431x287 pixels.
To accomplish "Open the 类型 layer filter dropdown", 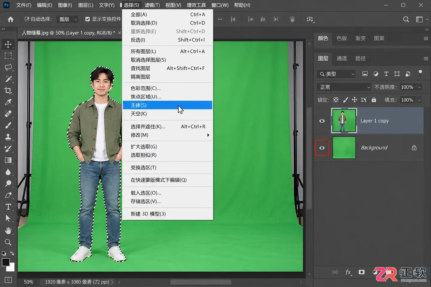I will coord(336,74).
